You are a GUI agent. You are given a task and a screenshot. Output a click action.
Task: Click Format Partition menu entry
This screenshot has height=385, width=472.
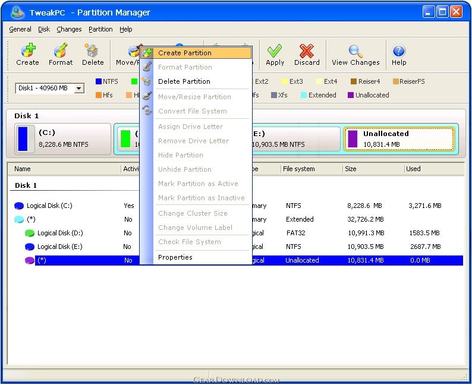tap(196, 67)
